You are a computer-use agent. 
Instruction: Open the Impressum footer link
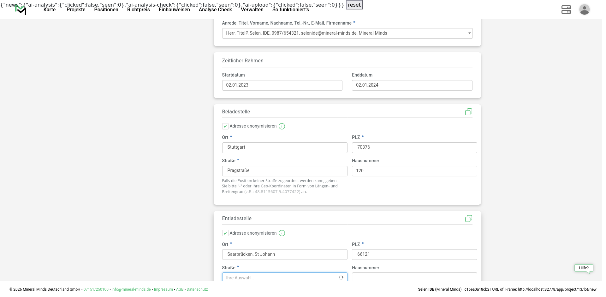[x=163, y=289]
